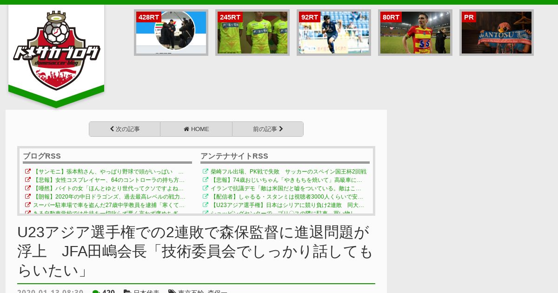Screen dimensions: 558x293
Task: Open link イランで抗議デモ「敵は米国だと嘘を
Action: click(286, 188)
